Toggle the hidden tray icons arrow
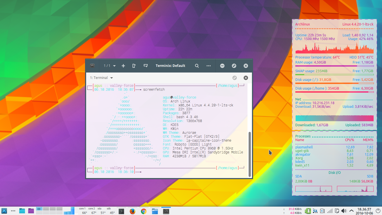 (x=351, y=211)
